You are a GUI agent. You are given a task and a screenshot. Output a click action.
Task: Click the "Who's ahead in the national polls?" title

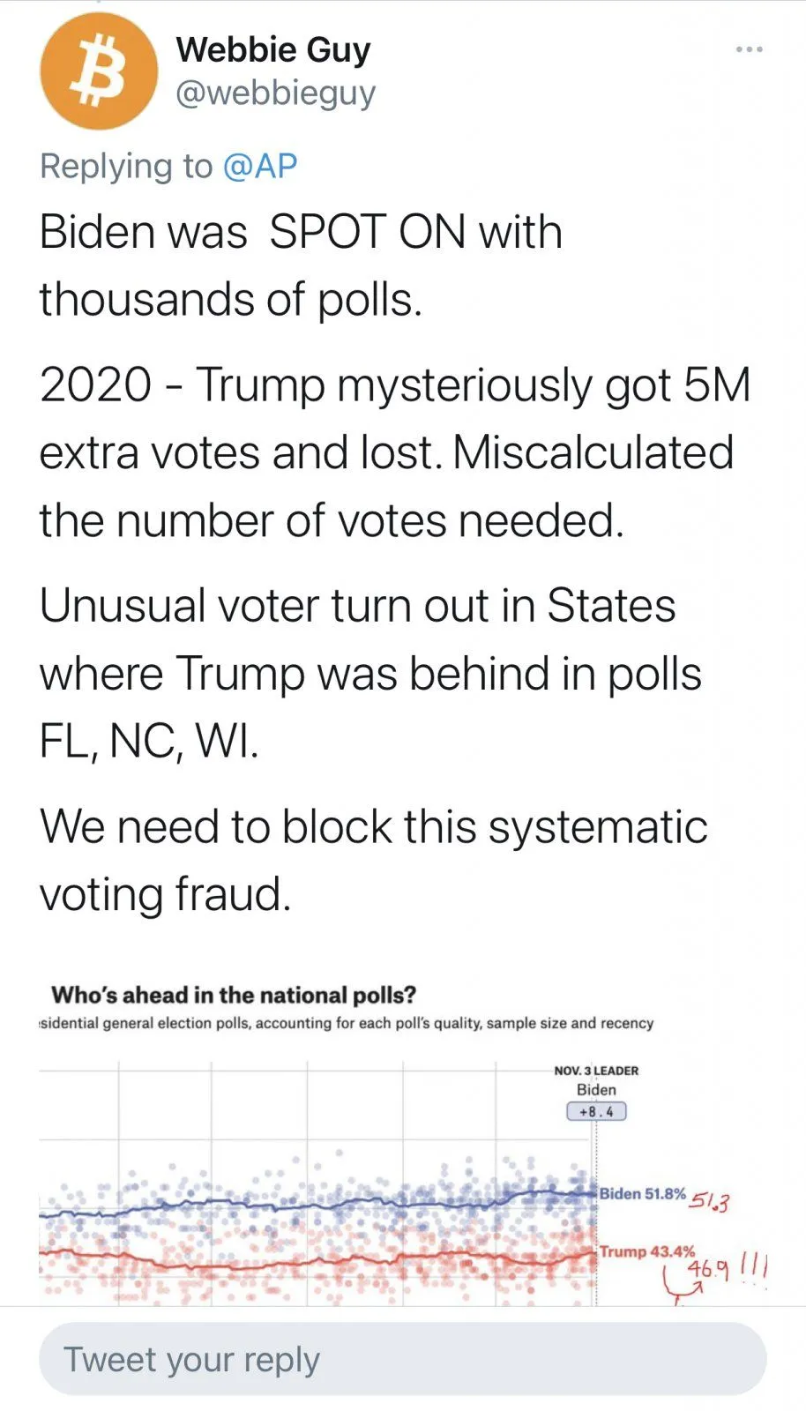pyautogui.click(x=234, y=995)
